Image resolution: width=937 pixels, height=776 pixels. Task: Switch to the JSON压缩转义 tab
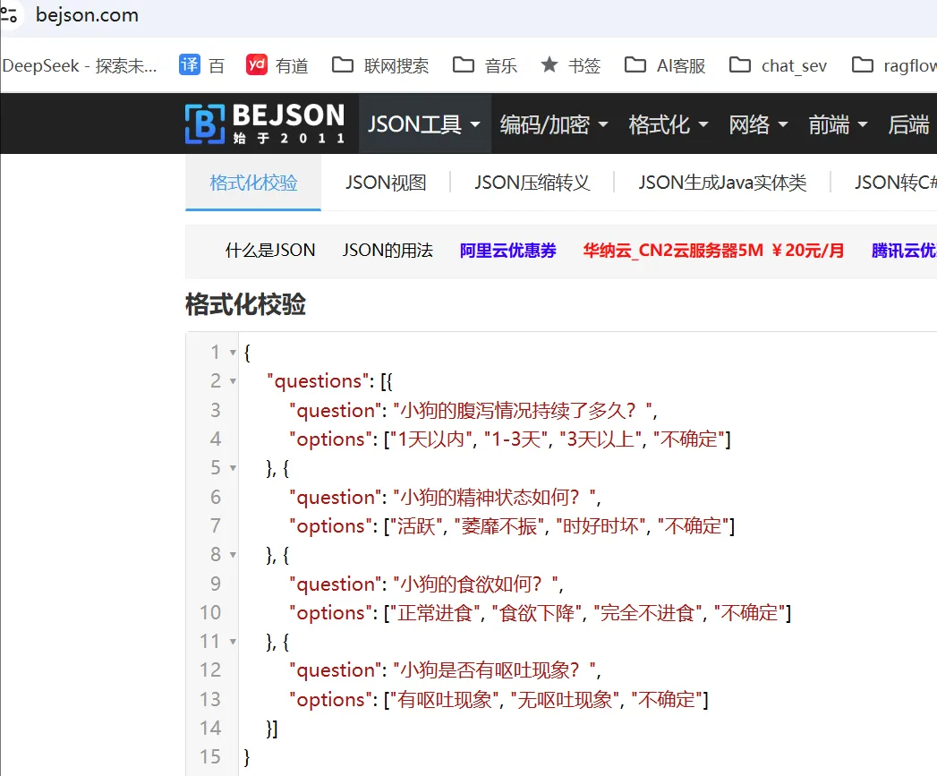(532, 183)
